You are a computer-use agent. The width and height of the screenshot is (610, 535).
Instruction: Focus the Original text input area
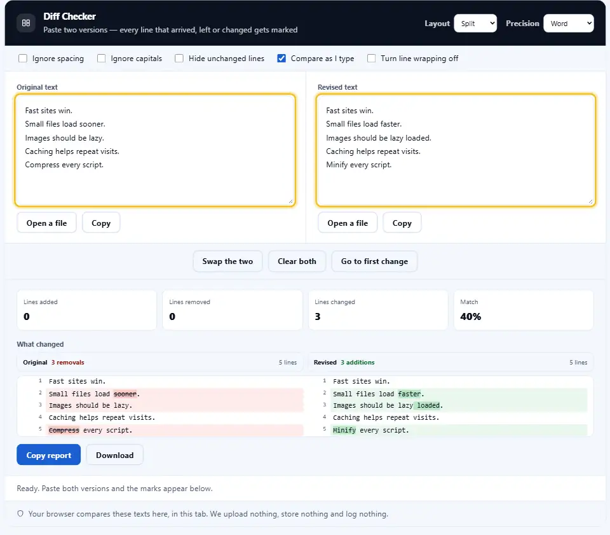point(155,150)
